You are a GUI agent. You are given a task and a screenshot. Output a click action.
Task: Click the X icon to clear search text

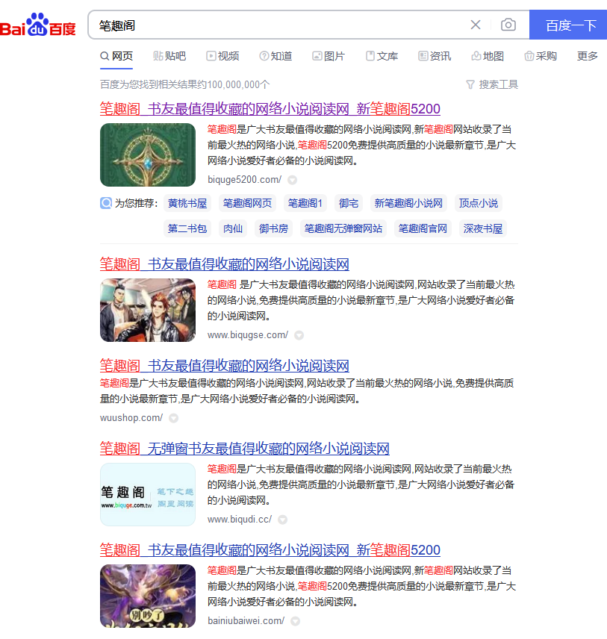476,25
